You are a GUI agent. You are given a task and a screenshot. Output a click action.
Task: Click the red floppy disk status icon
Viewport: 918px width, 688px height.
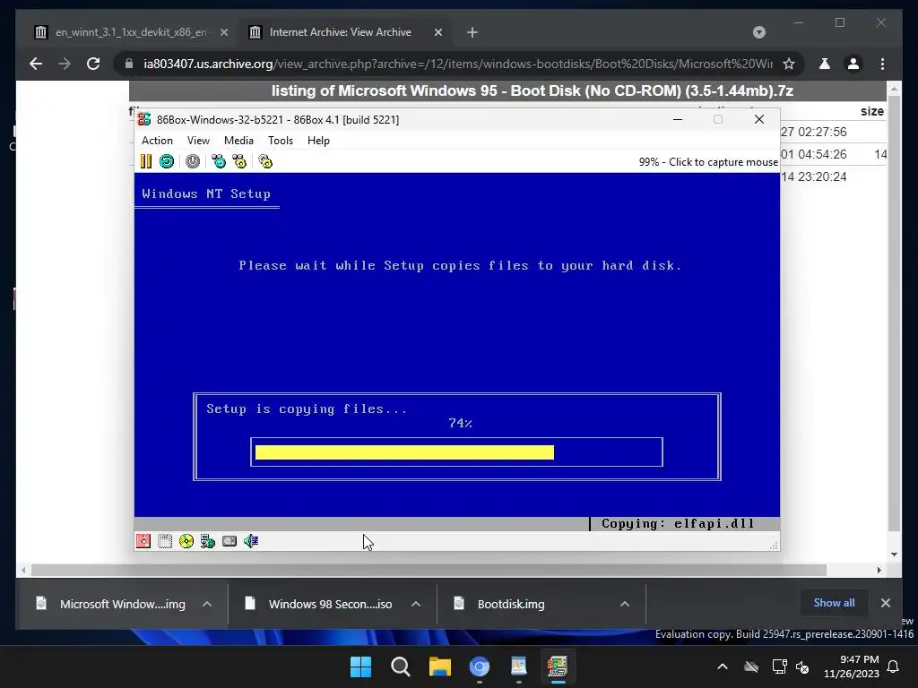pos(143,541)
